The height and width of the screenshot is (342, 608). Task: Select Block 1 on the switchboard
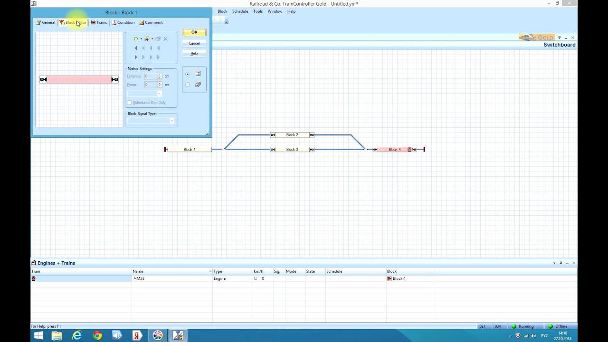(x=190, y=149)
